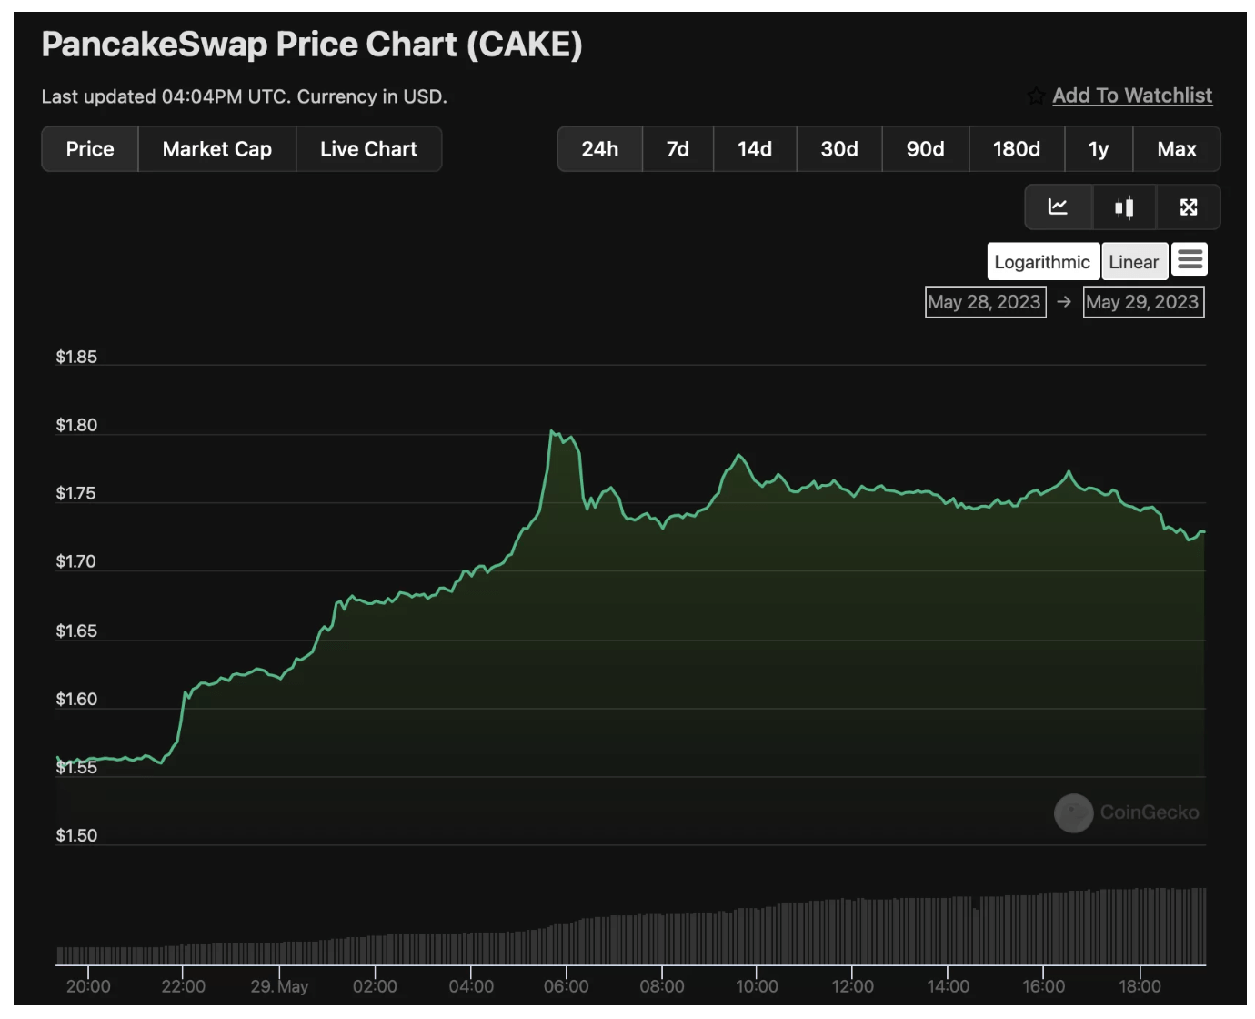
Task: Switch to Live Chart tab
Action: coord(368,149)
